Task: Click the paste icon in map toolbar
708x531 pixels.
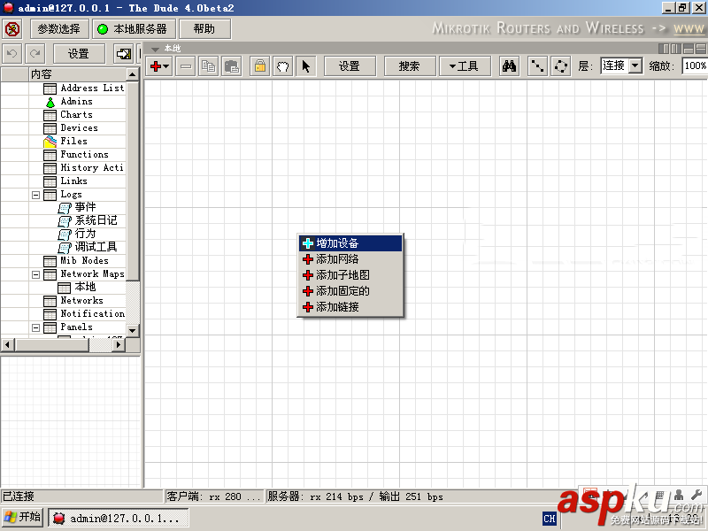Action: click(x=232, y=66)
